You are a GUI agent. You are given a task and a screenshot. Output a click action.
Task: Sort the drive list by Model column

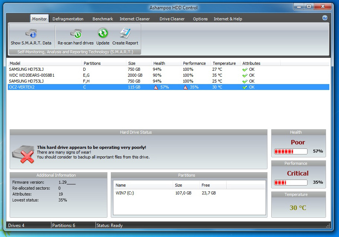(x=45, y=63)
